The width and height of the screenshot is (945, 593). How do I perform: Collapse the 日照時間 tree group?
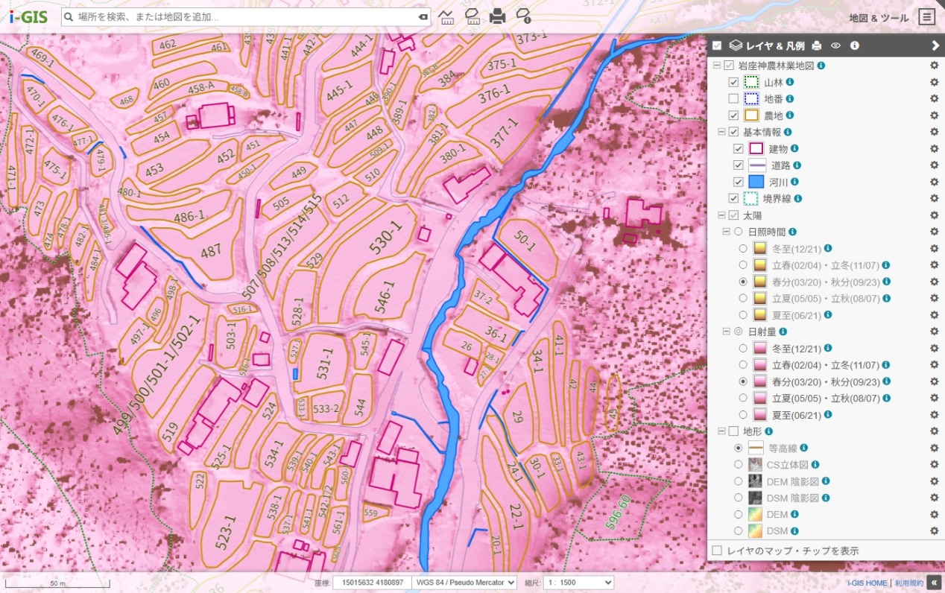click(x=727, y=232)
